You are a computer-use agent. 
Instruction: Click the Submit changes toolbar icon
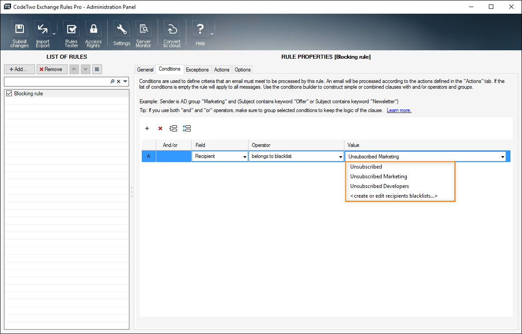click(19, 34)
